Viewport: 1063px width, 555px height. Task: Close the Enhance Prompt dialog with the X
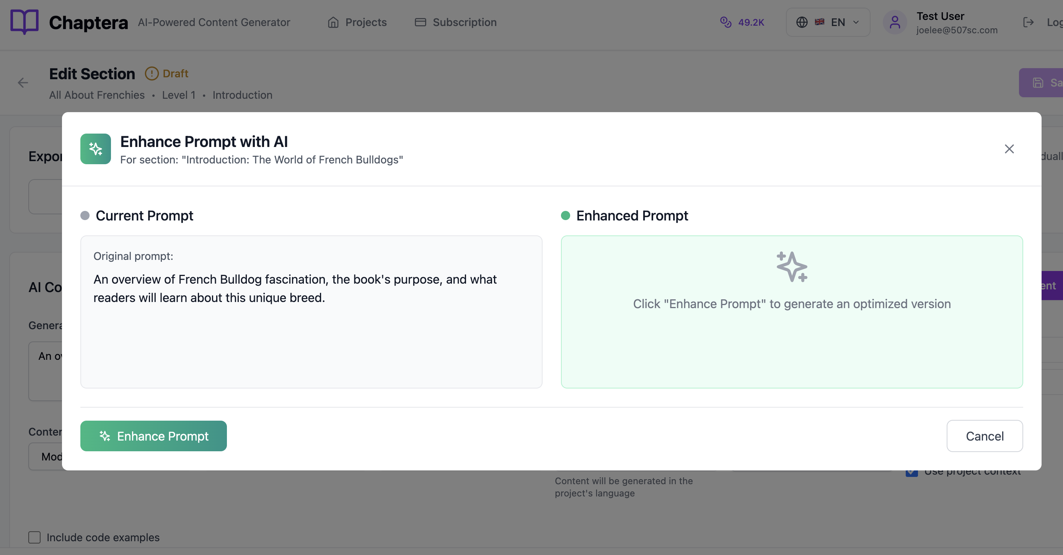(x=1009, y=149)
